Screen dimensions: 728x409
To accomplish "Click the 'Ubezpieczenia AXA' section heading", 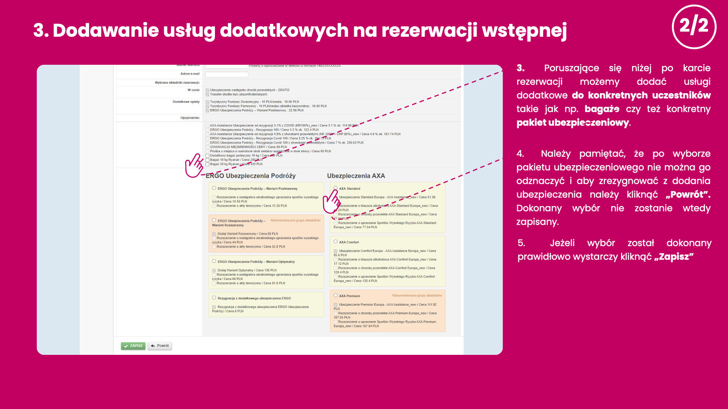I will (356, 176).
